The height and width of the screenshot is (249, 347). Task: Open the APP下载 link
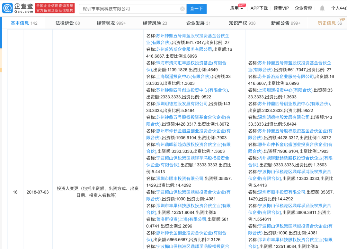click(x=259, y=8)
